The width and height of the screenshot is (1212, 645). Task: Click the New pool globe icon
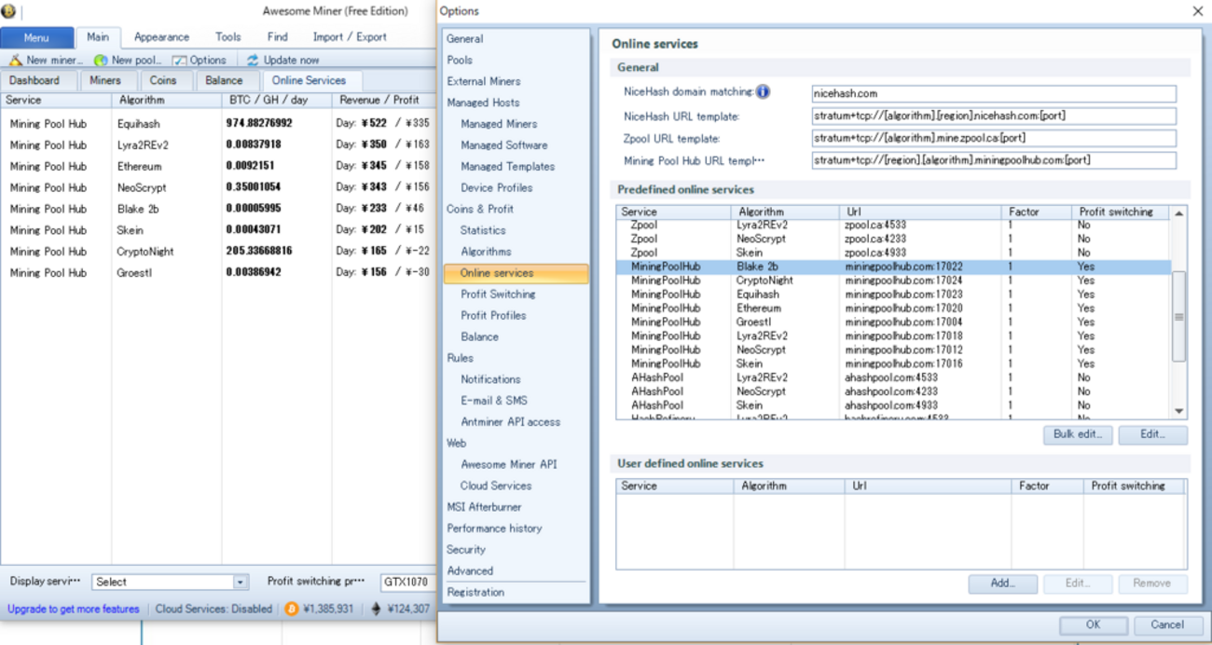click(101, 60)
